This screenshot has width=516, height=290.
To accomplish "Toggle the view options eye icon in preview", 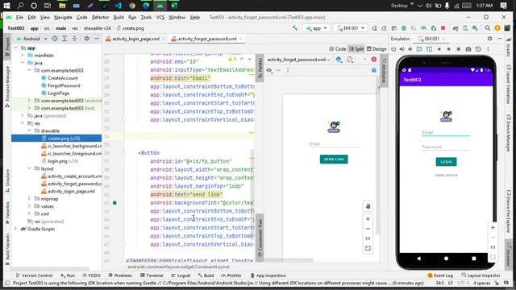I will pyautogui.click(x=269, y=70).
